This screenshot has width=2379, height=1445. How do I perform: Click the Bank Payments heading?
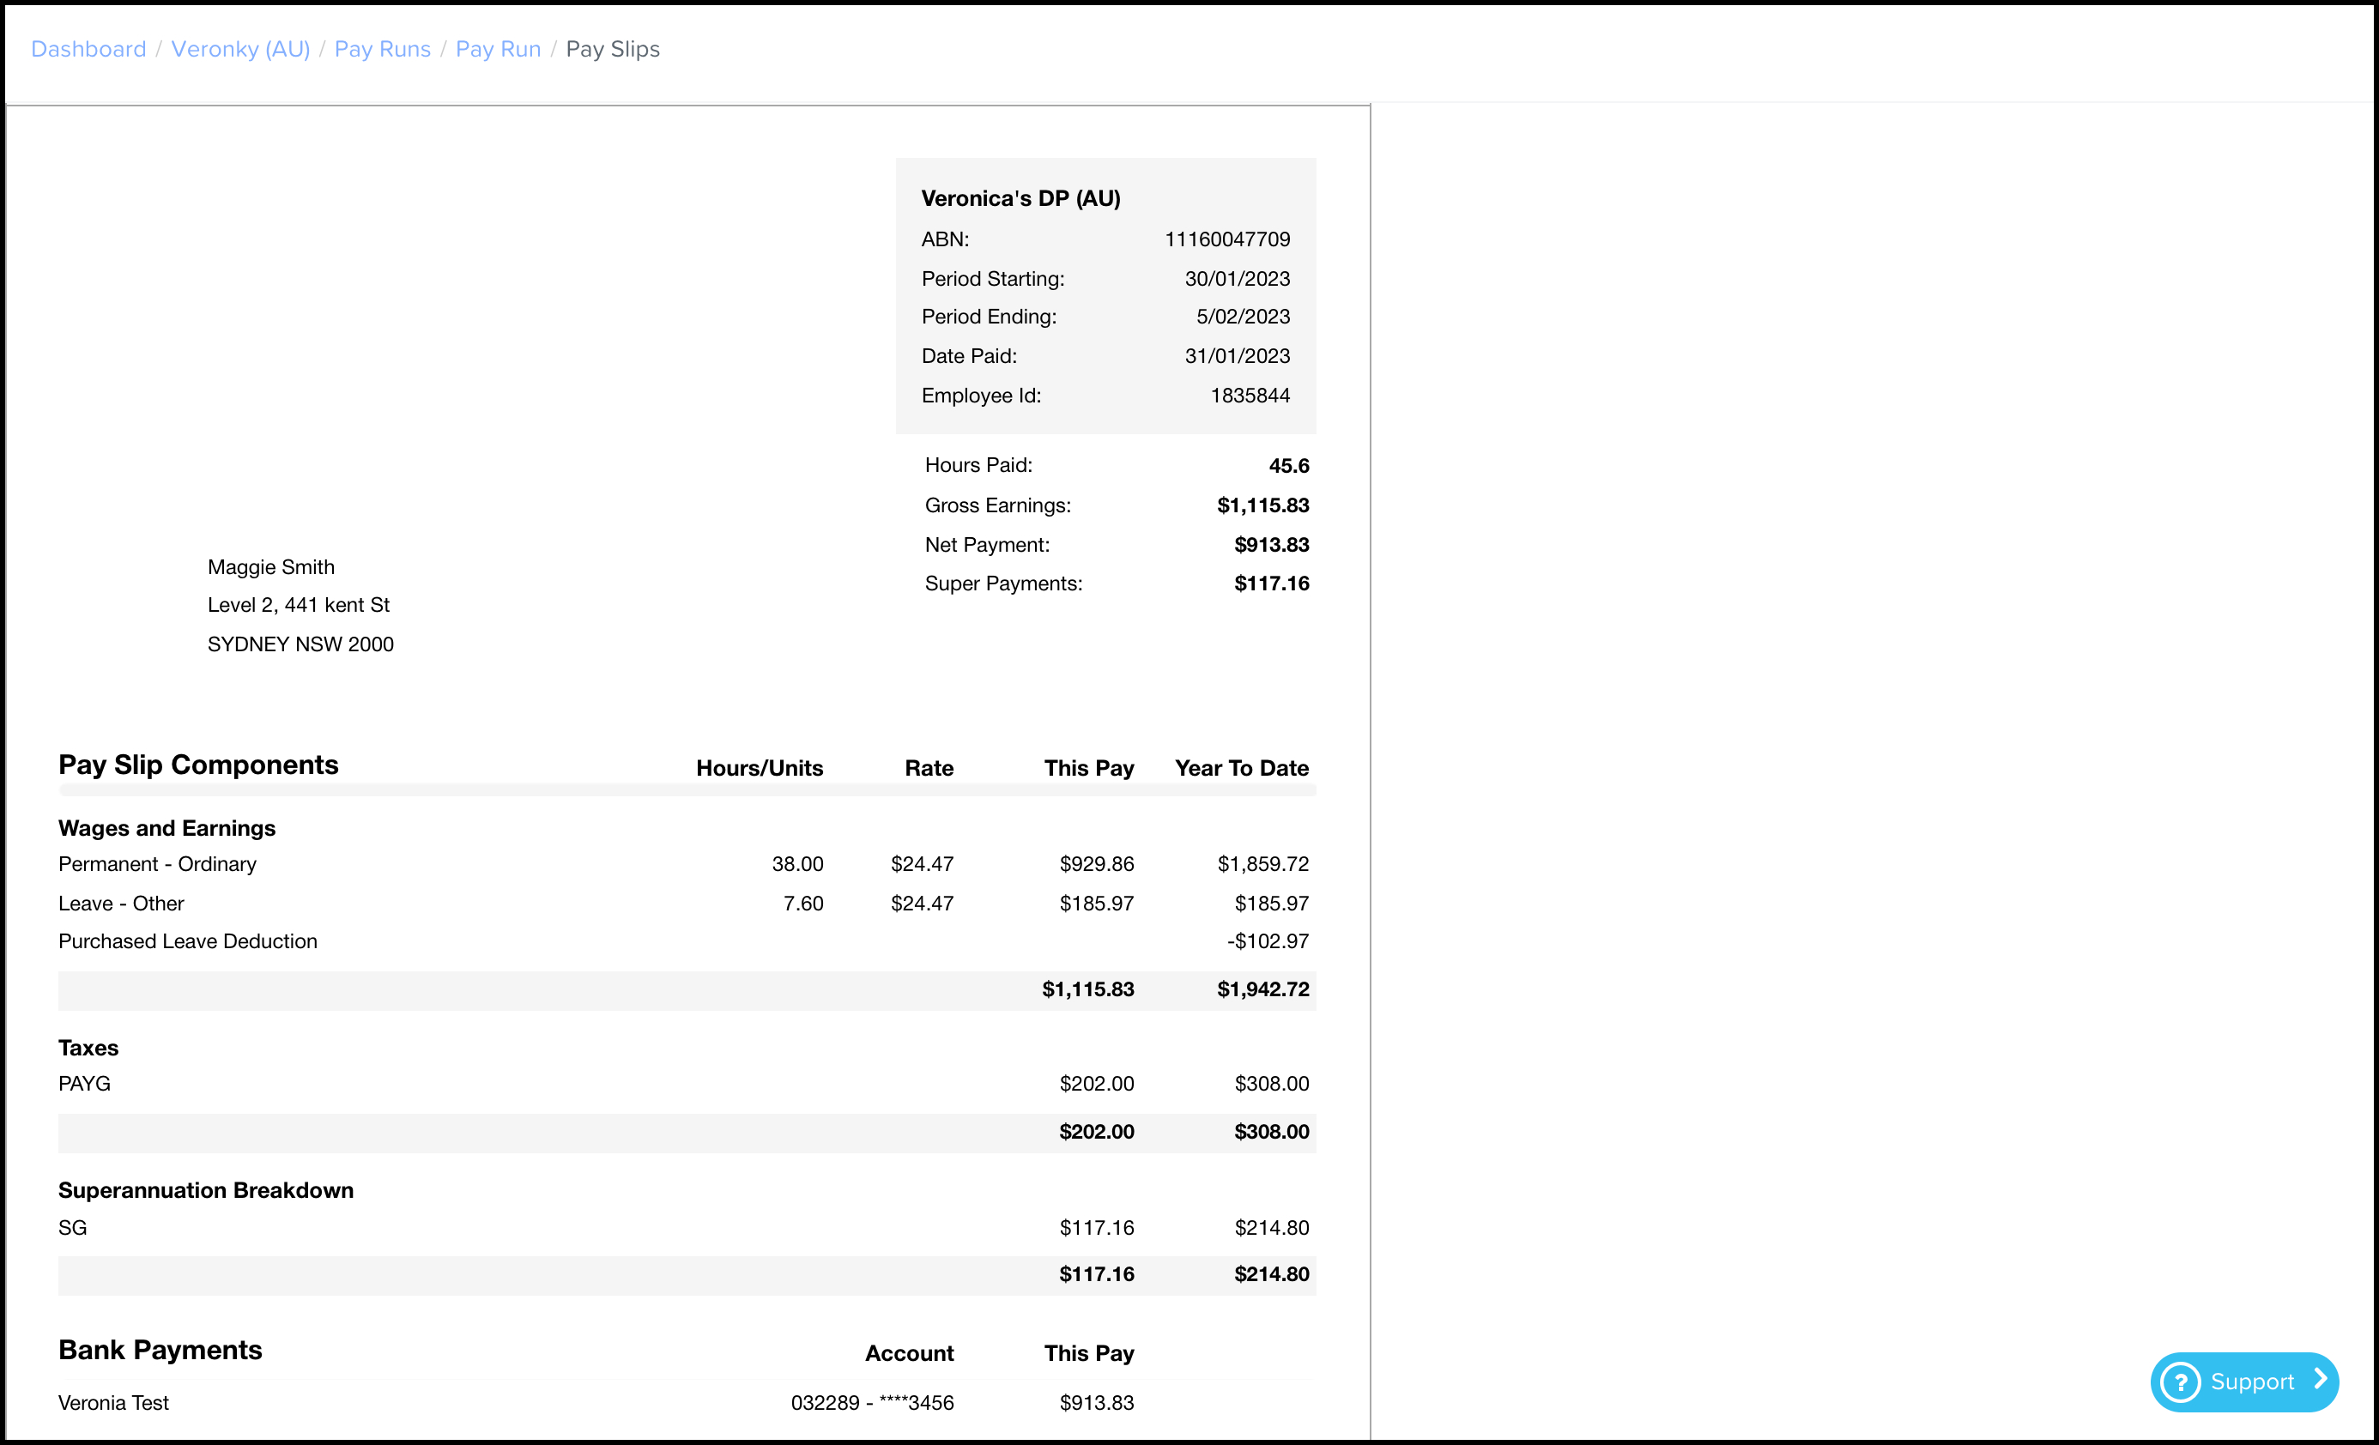point(160,1350)
